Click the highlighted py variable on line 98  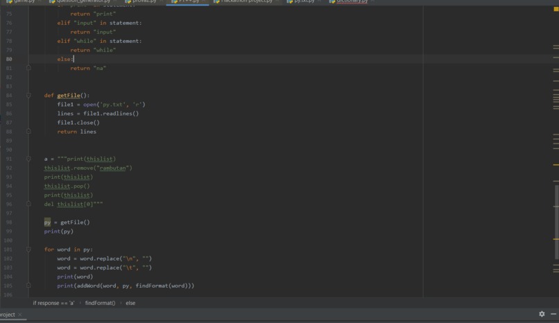47,222
